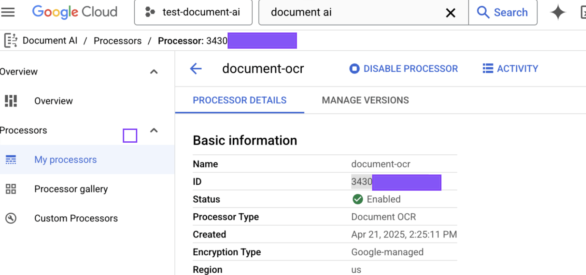Switch to the Manage Versions tab
Screen dimensions: 586x275
pos(365,100)
